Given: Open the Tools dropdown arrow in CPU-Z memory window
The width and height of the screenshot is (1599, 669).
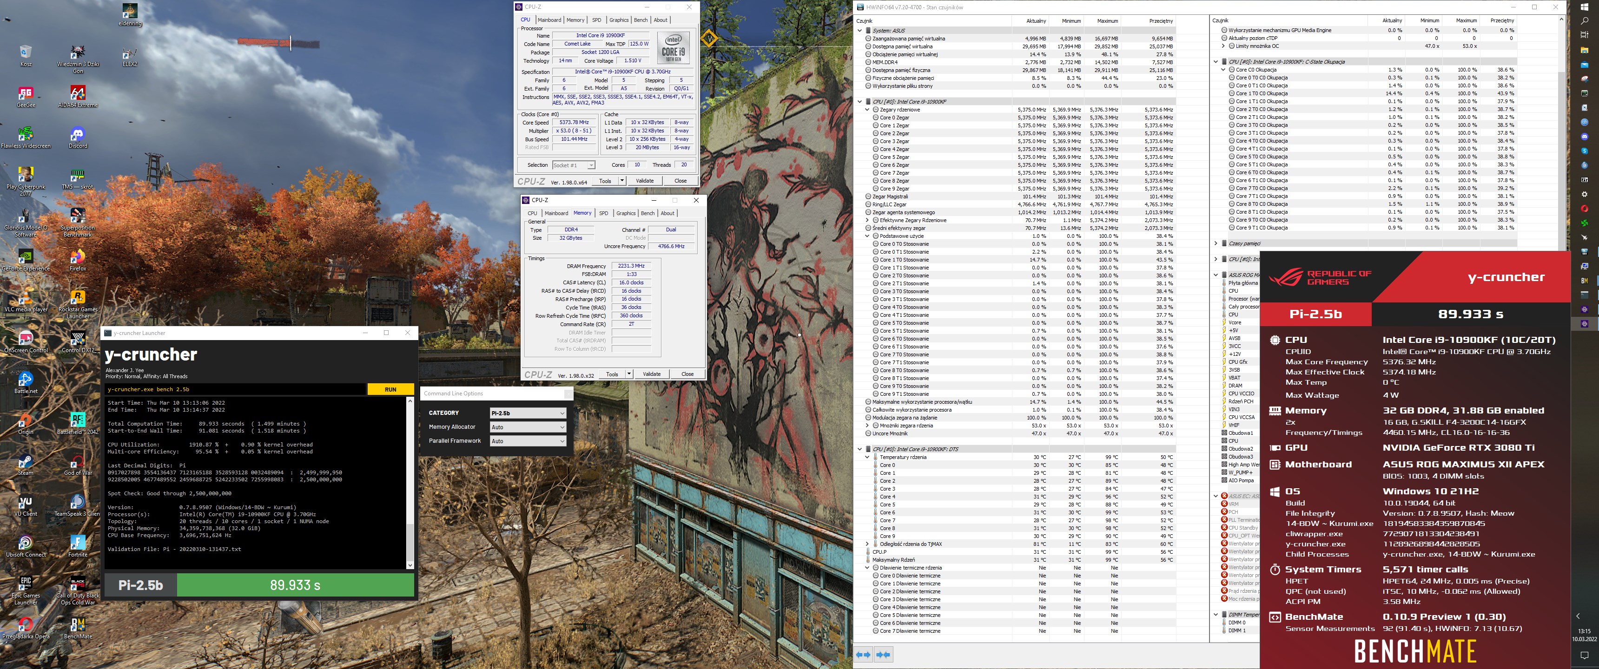Looking at the screenshot, I should 629,374.
